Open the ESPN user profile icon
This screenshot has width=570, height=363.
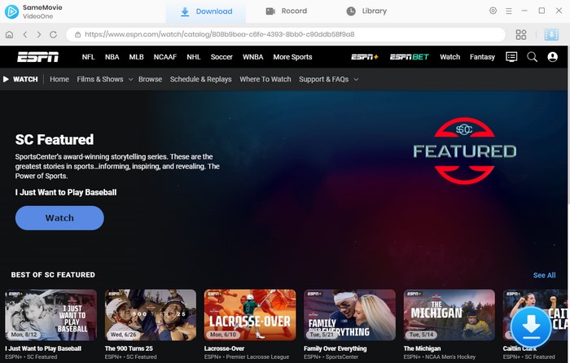click(553, 57)
